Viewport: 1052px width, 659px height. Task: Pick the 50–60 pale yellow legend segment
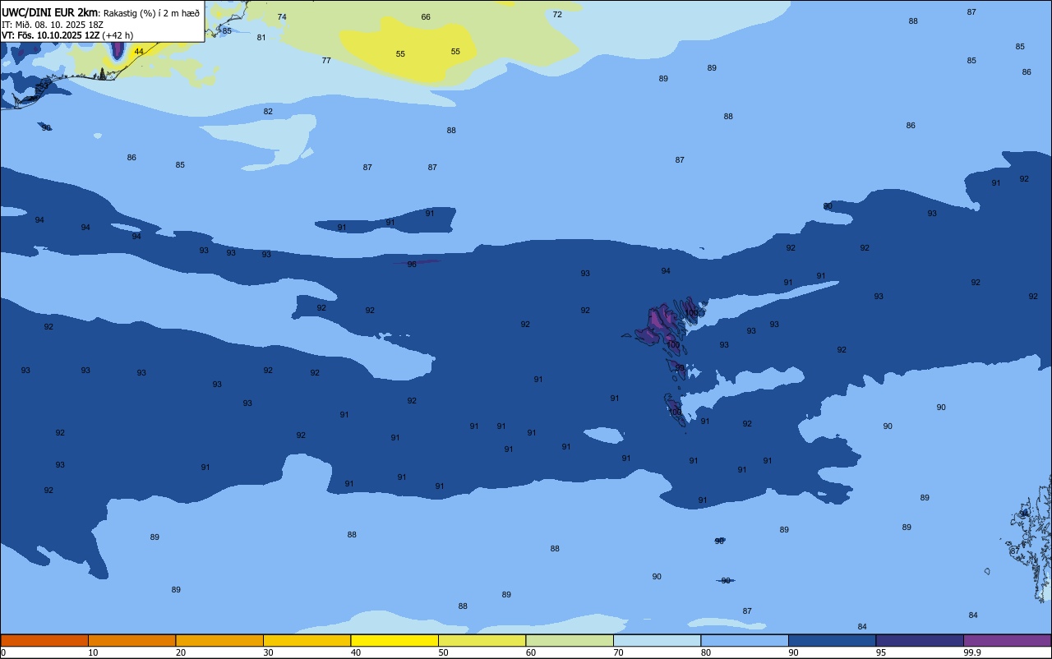[482, 640]
